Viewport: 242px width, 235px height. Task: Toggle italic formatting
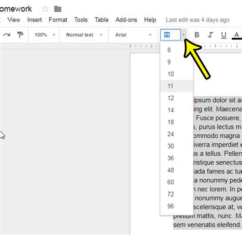point(210,35)
